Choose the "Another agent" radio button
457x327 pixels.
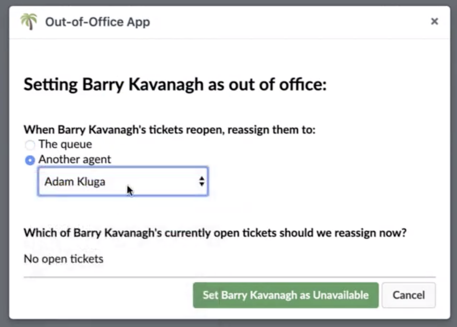(x=30, y=160)
